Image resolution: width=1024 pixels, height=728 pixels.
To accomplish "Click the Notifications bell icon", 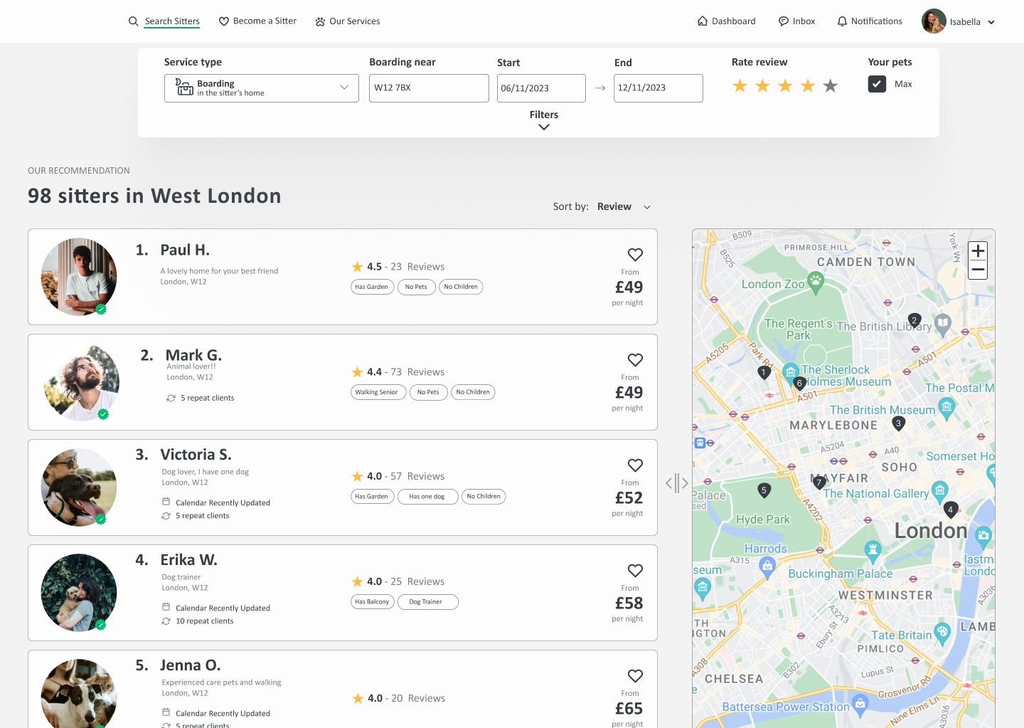I will pyautogui.click(x=842, y=21).
